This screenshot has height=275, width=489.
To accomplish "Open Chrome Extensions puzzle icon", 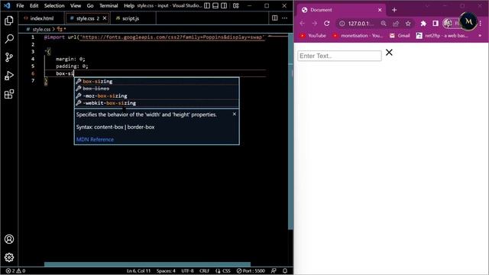I will point(423,24).
